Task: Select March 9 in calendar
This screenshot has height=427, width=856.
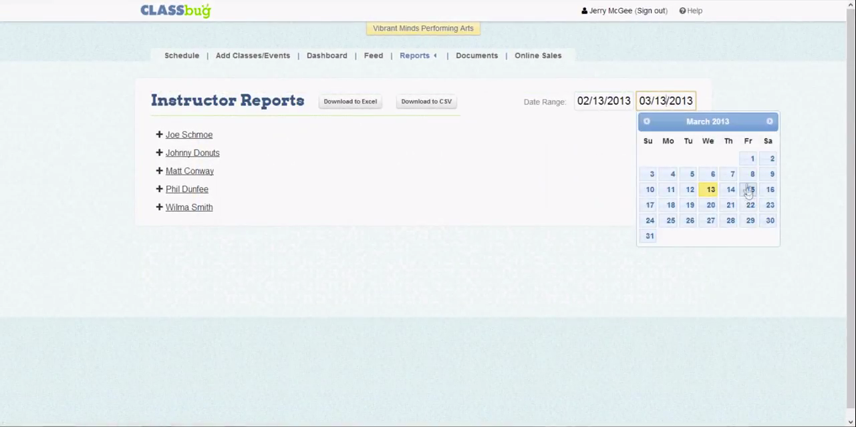Action: (768, 174)
